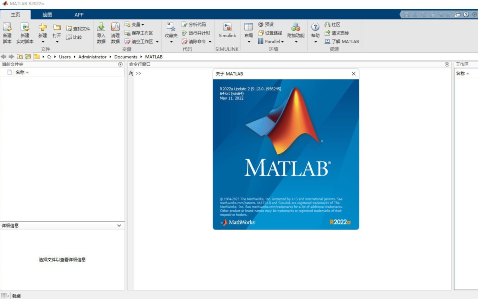Screen dimensions: 478x299
Task: Click 清除命令 (Clear Commands)
Action: (194, 41)
